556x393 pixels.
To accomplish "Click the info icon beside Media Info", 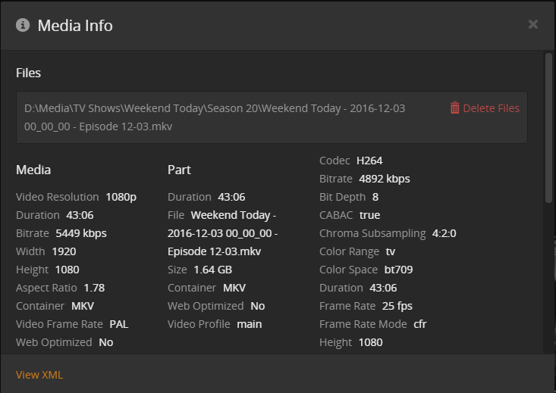I will click(23, 25).
